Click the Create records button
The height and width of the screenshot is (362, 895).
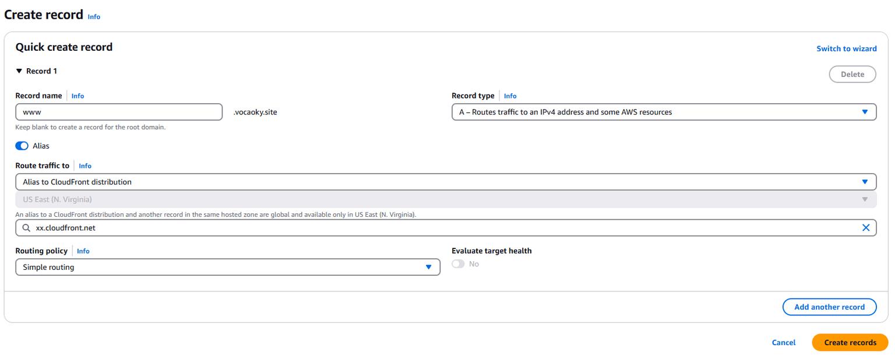(850, 343)
